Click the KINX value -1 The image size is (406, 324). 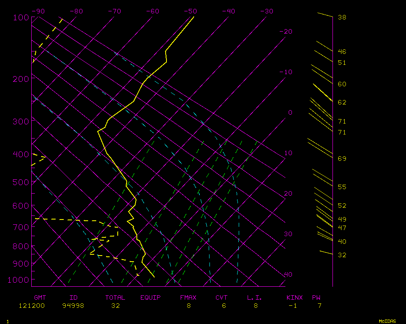pos(292,306)
